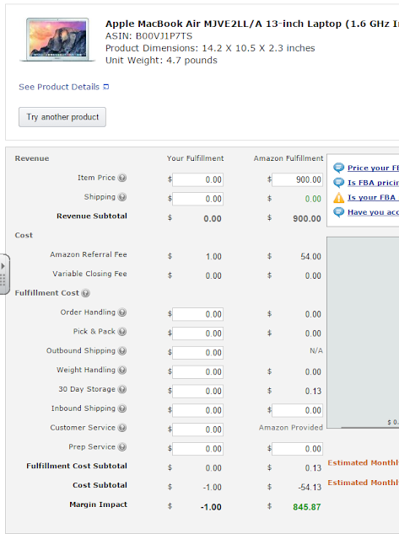Open the Is FBA pricin link
The width and height of the screenshot is (399, 539).
pyautogui.click(x=373, y=183)
